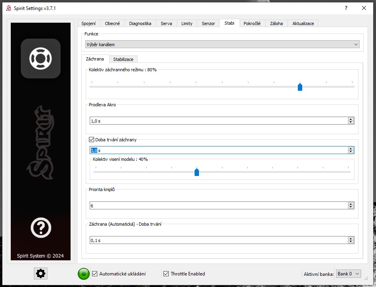
Task: Click the Prodleva Akro spinner arrows
Action: point(350,121)
